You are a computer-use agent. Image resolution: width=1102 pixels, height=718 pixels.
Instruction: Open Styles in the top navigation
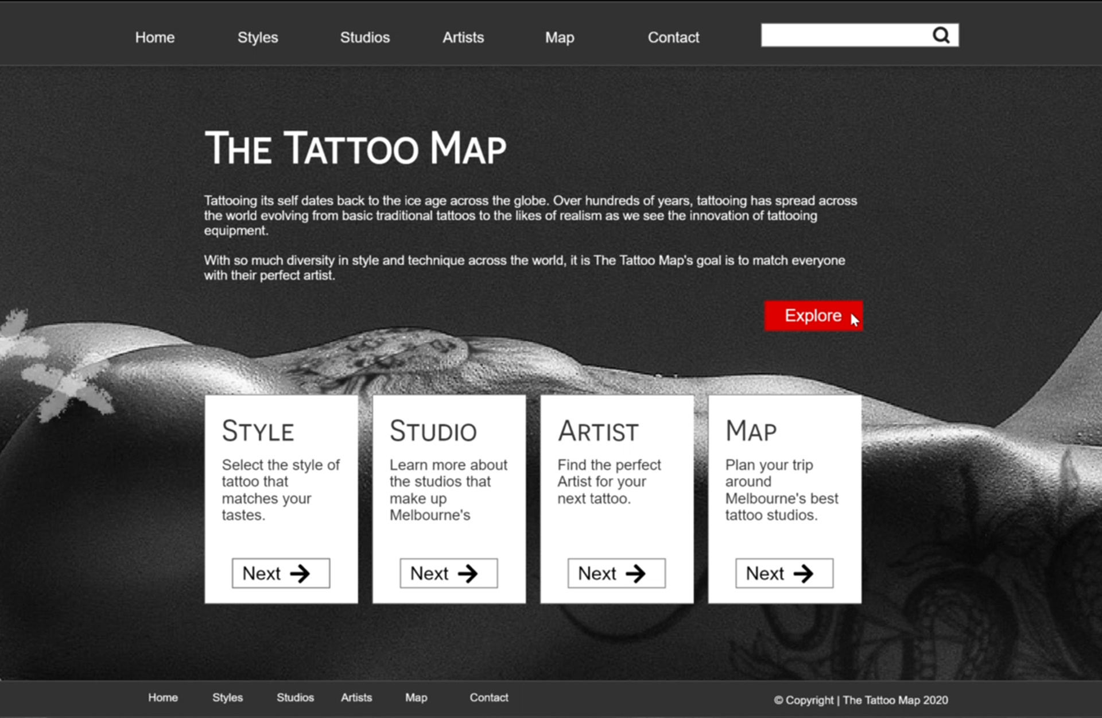coord(258,37)
